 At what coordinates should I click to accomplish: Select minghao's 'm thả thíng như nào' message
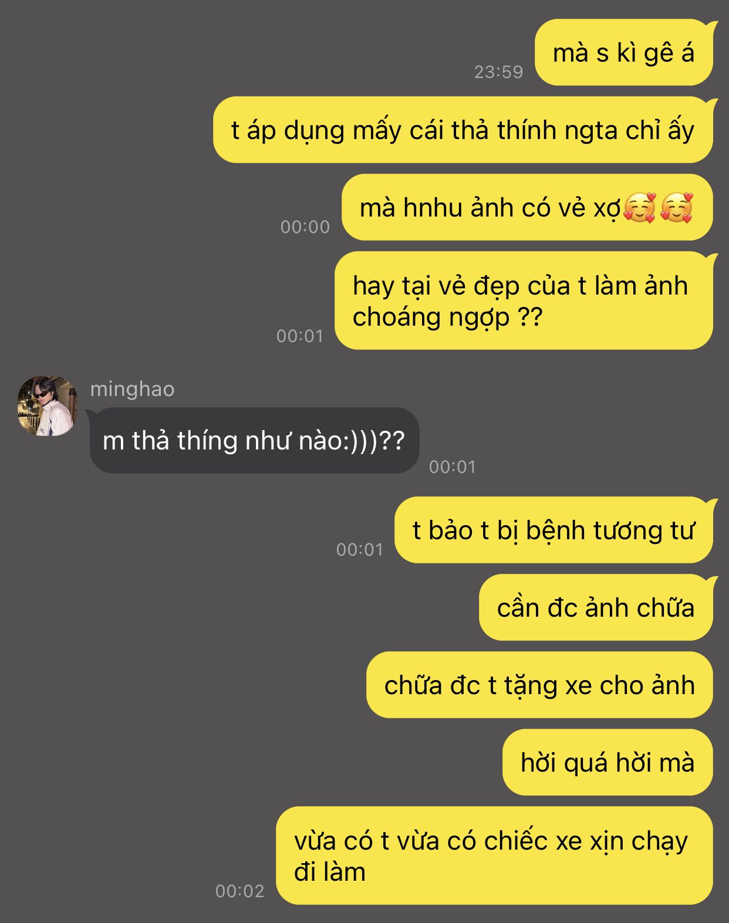point(254,440)
